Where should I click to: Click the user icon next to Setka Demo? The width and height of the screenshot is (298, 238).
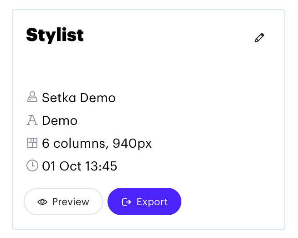pos(32,97)
